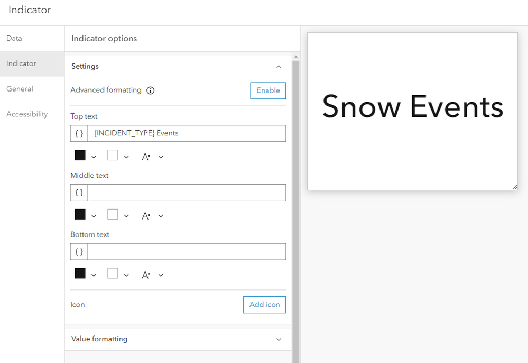Switch to the Data tab
This screenshot has height=363, width=528.
click(14, 39)
